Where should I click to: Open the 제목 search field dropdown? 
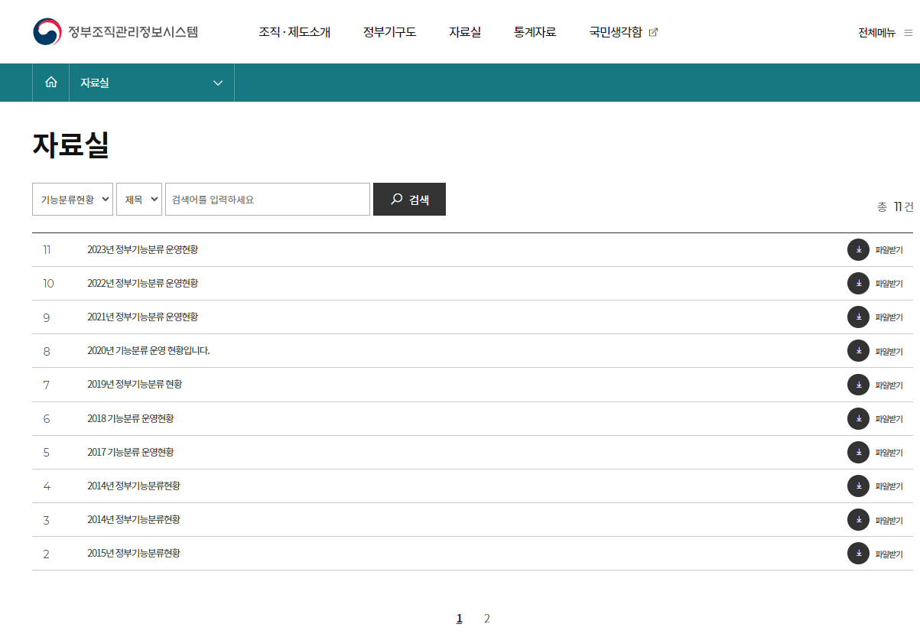[x=139, y=200]
